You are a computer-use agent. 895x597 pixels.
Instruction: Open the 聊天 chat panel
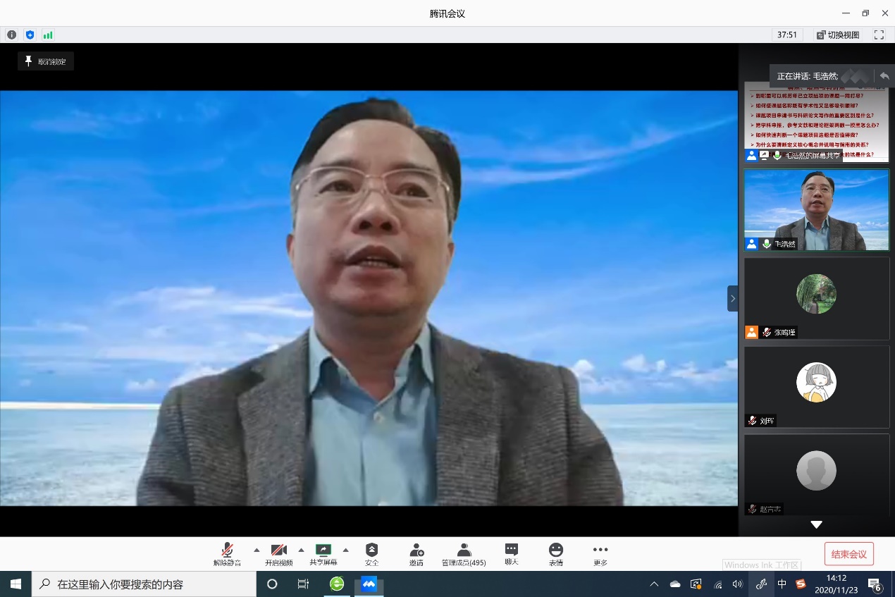point(512,554)
